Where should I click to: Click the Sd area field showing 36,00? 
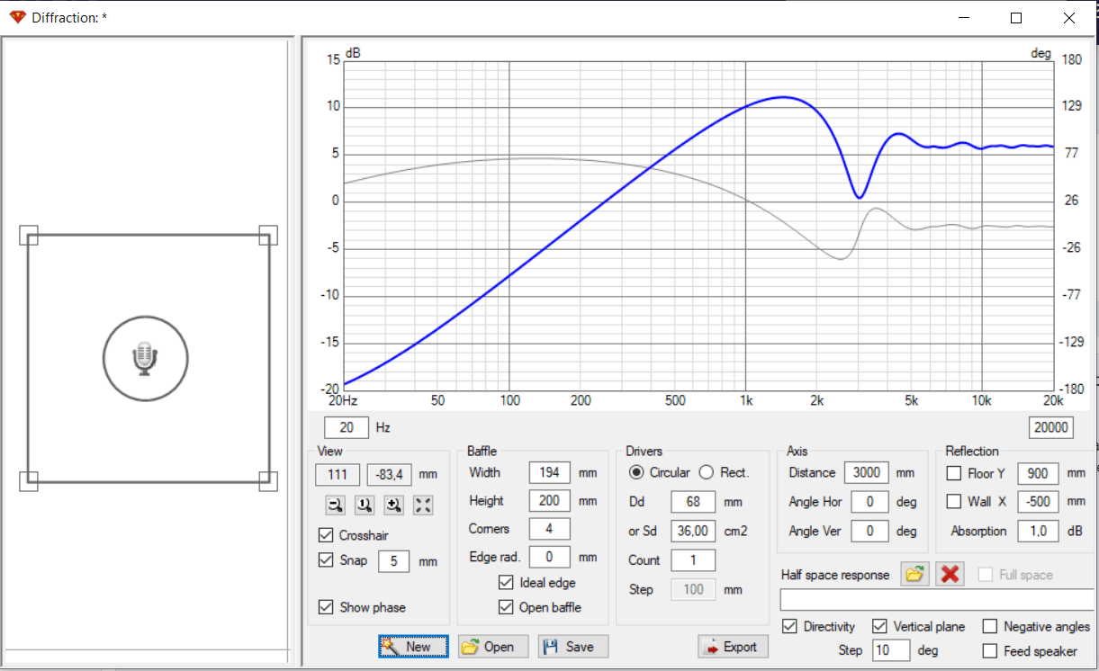[x=693, y=531]
